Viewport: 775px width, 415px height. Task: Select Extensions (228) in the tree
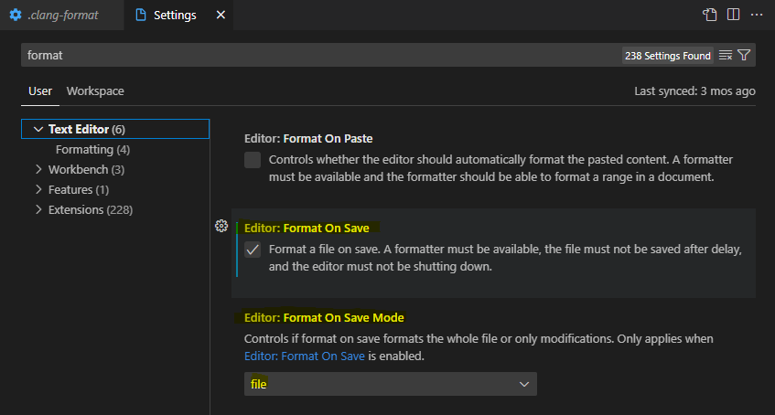(91, 210)
